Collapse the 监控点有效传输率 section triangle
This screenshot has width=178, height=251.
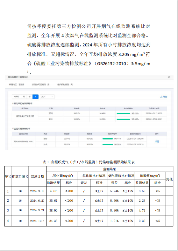point(13,129)
